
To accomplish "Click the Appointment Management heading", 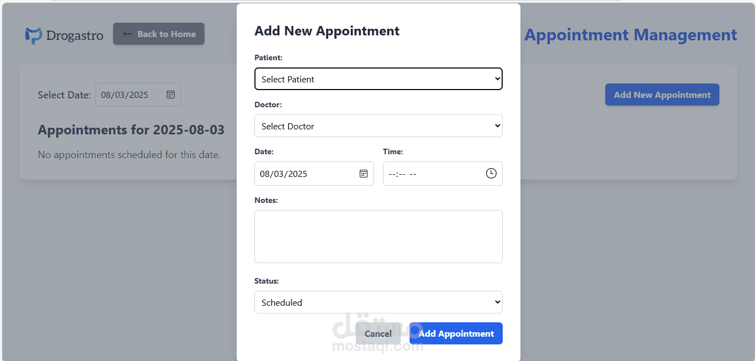I will click(x=631, y=35).
